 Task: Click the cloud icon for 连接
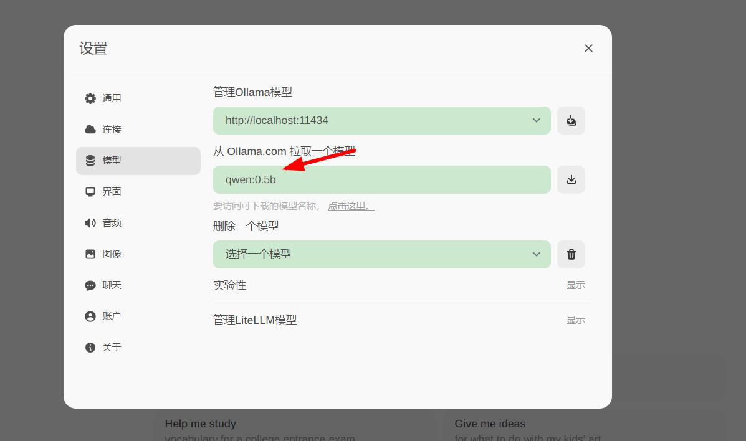(x=90, y=130)
